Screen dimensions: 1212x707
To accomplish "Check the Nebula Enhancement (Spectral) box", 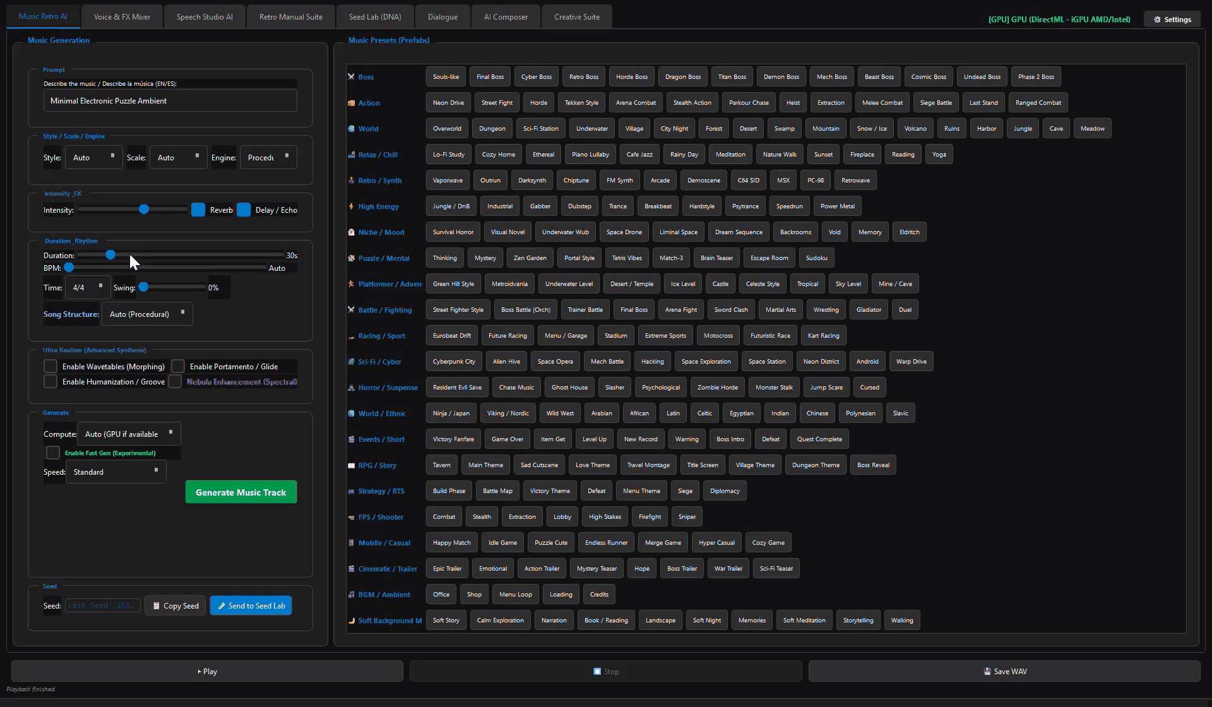I will (x=175, y=381).
